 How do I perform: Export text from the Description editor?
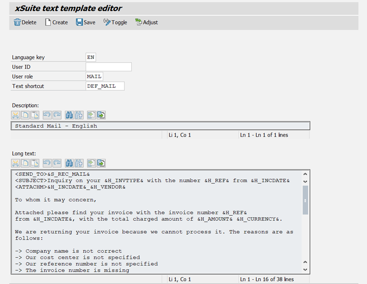pyautogui.click(x=101, y=115)
